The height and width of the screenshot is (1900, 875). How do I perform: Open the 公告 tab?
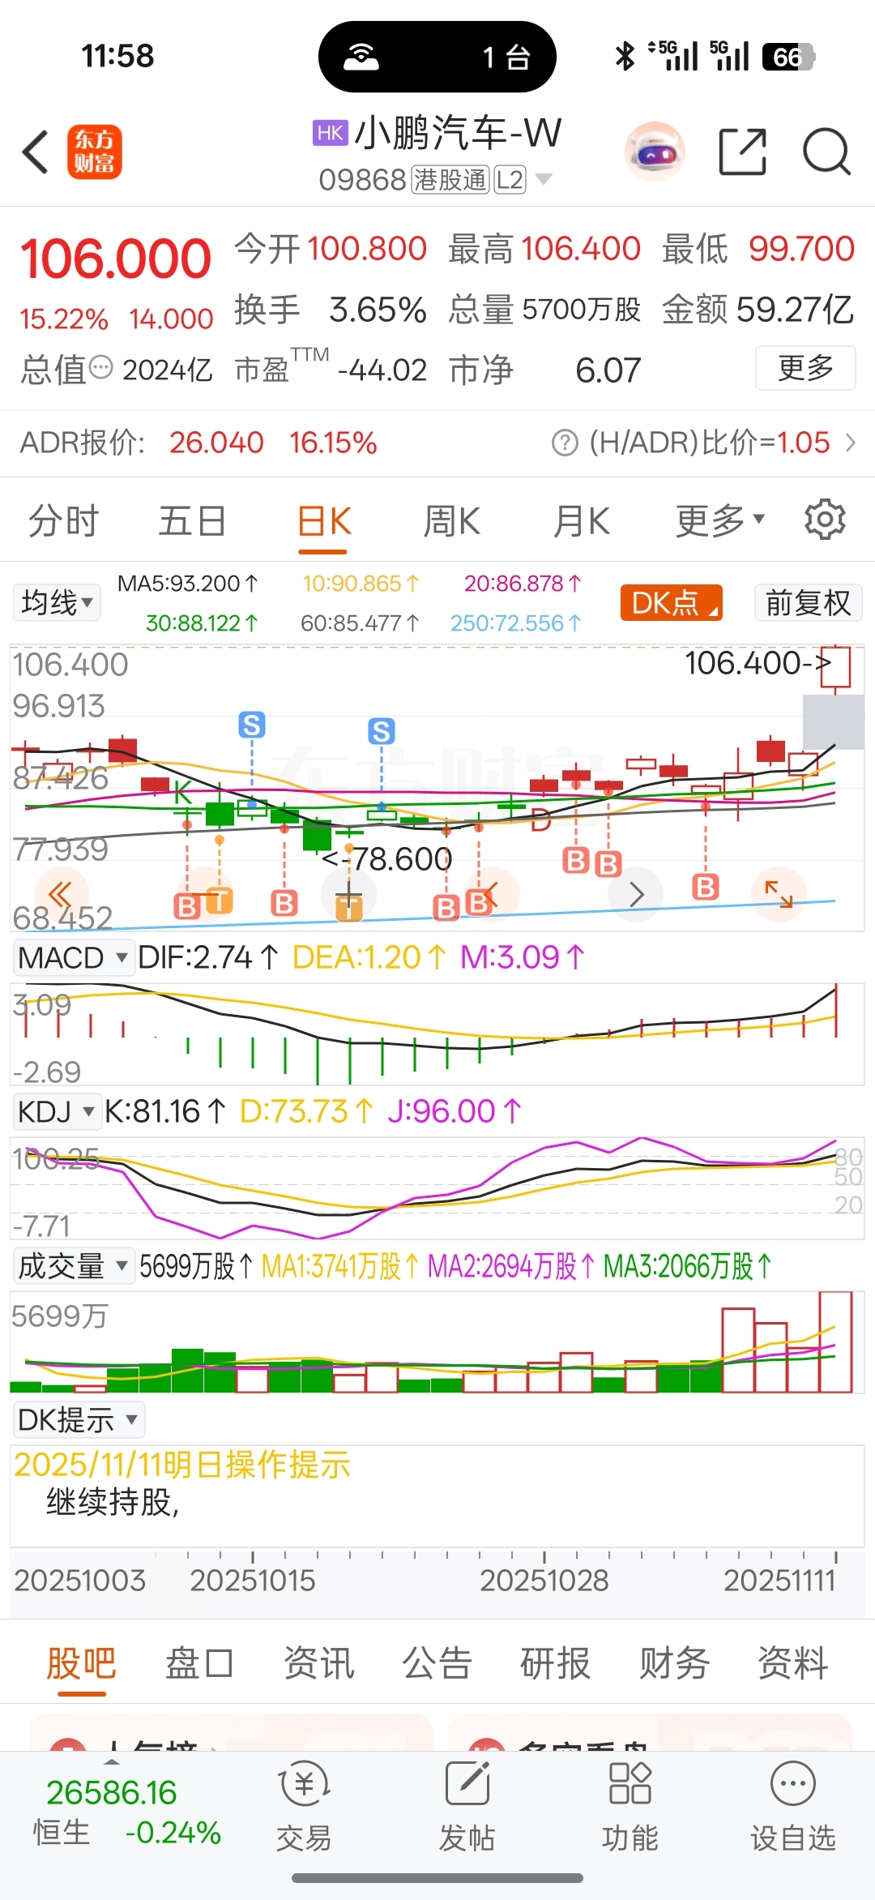(x=437, y=1664)
